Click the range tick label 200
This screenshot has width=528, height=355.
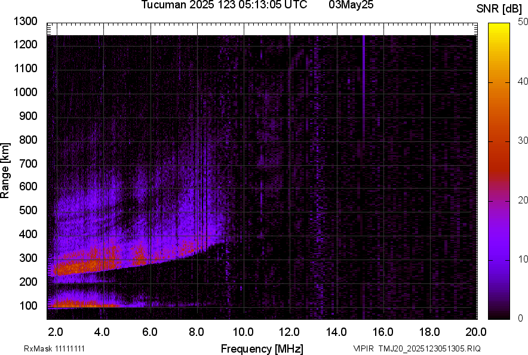tap(28, 282)
